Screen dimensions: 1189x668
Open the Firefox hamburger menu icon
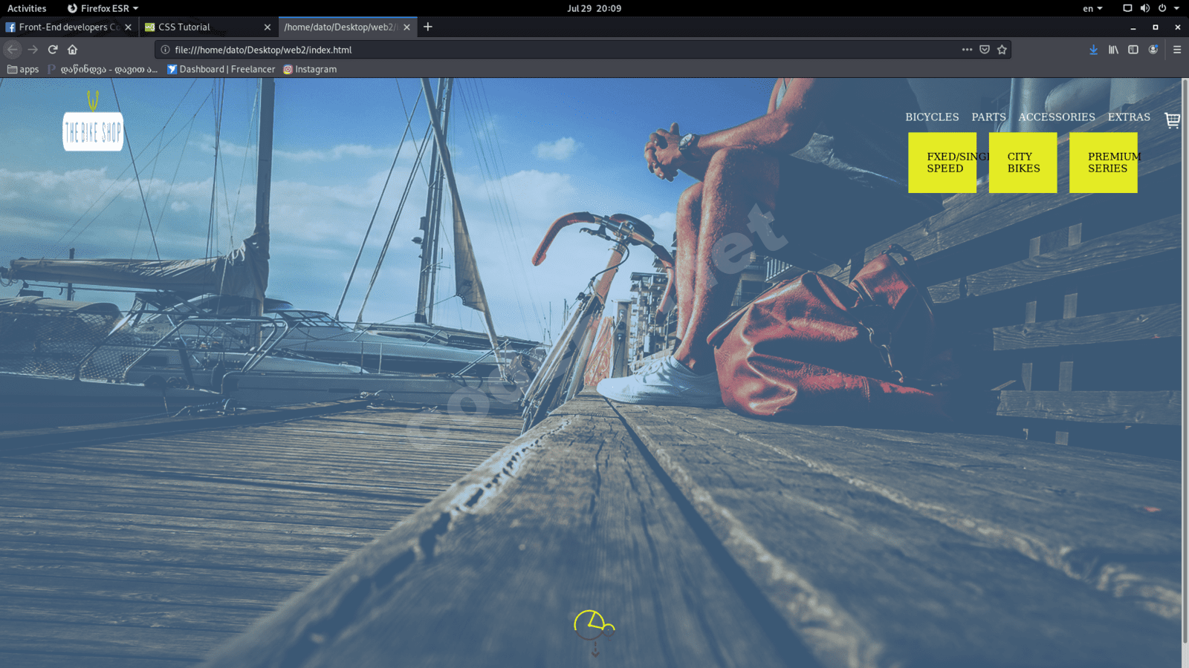pyautogui.click(x=1178, y=50)
